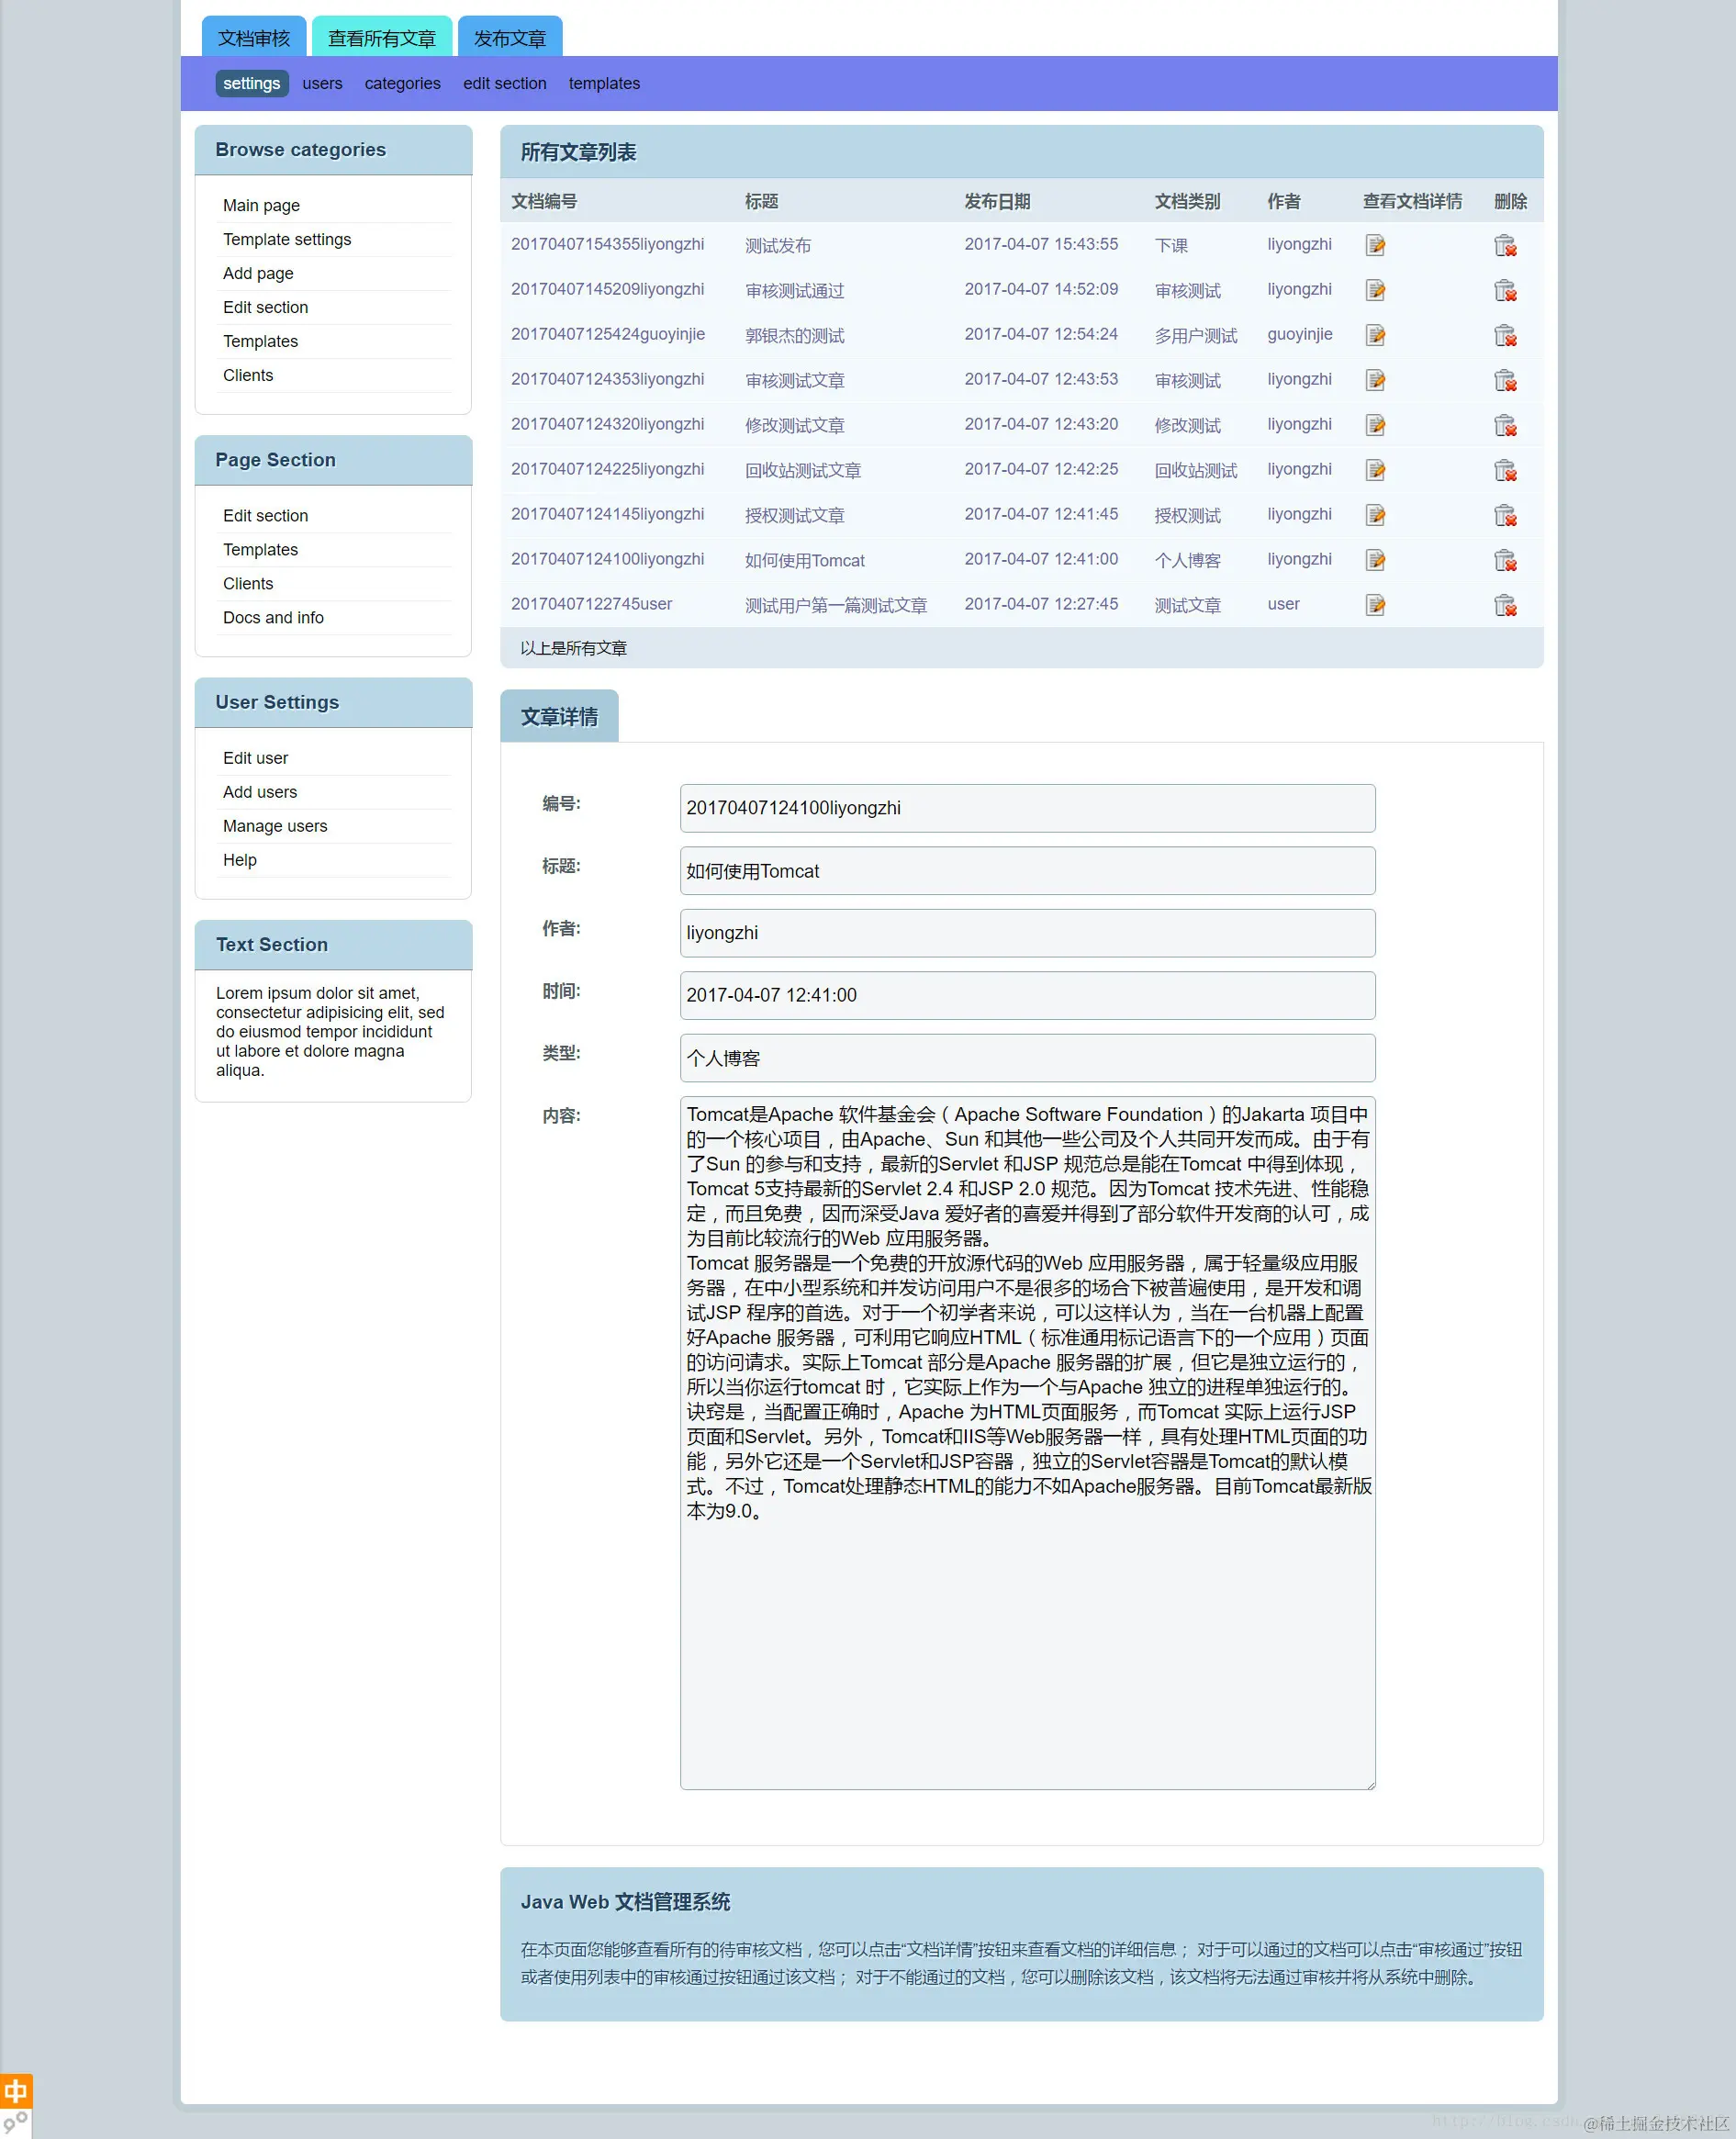Open Clients in Browse categories
This screenshot has height=2139, width=1736.
tap(248, 375)
